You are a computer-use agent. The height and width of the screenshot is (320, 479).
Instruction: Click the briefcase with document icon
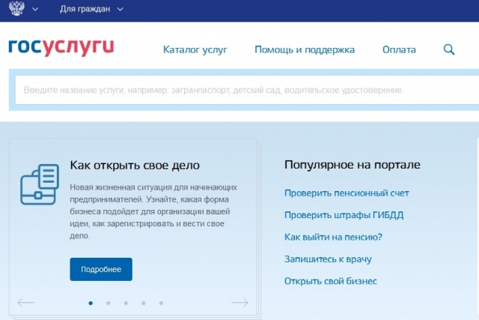pos(40,184)
